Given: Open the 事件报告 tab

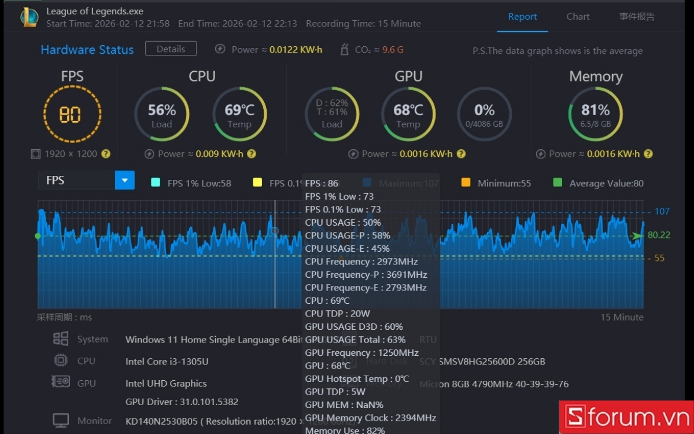Looking at the screenshot, I should click(x=637, y=16).
